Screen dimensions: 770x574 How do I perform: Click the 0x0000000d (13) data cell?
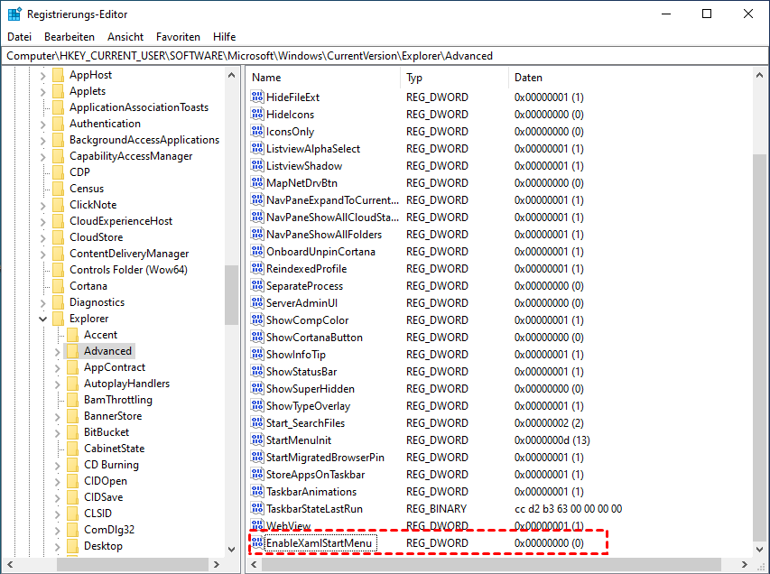(552, 440)
